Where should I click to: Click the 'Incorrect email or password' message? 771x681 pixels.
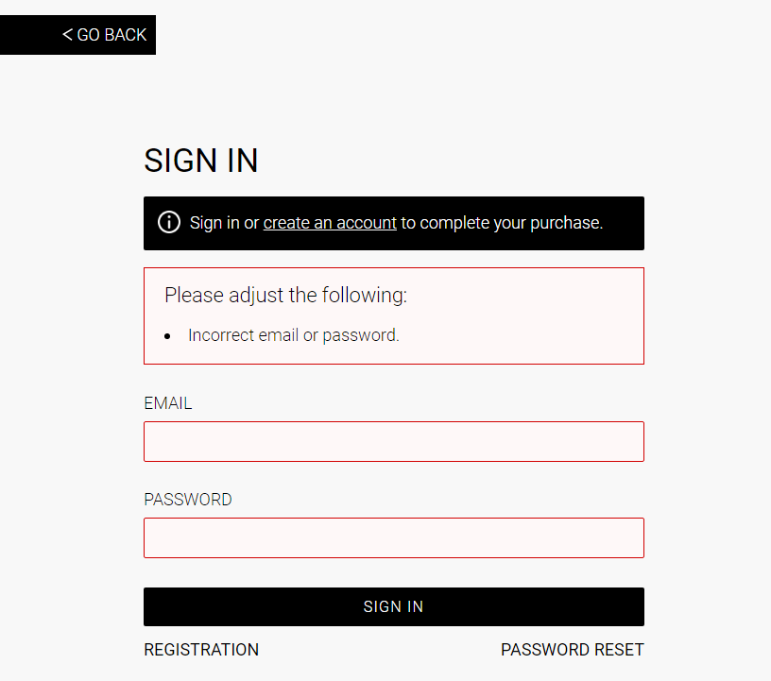click(x=293, y=335)
